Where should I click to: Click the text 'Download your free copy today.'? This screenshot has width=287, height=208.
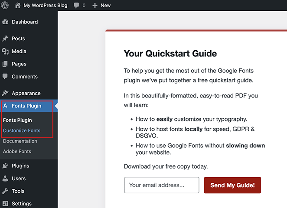(x=166, y=166)
